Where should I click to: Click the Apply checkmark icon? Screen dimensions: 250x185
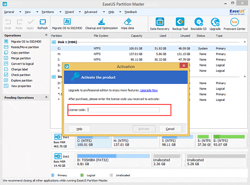(x=30, y=22)
